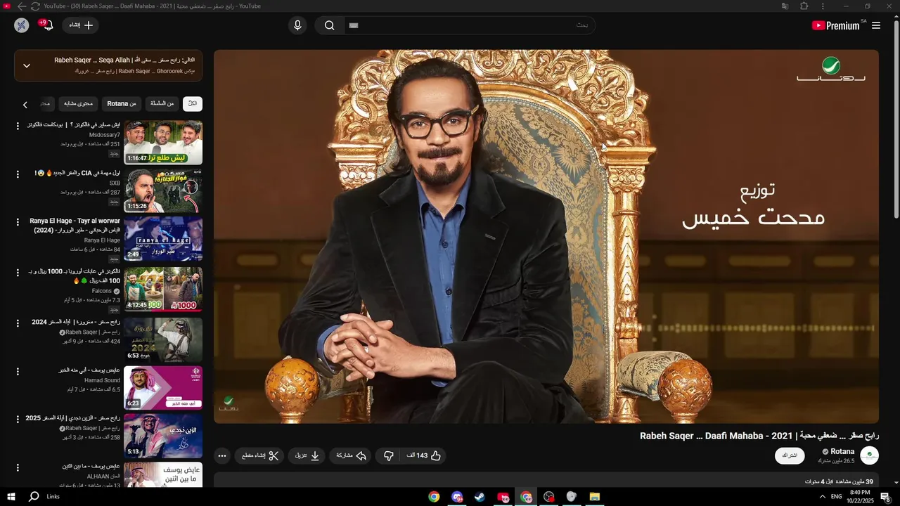900x506 pixels.
Task: Open the 8:40 PM clock and date
Action: pos(859,497)
